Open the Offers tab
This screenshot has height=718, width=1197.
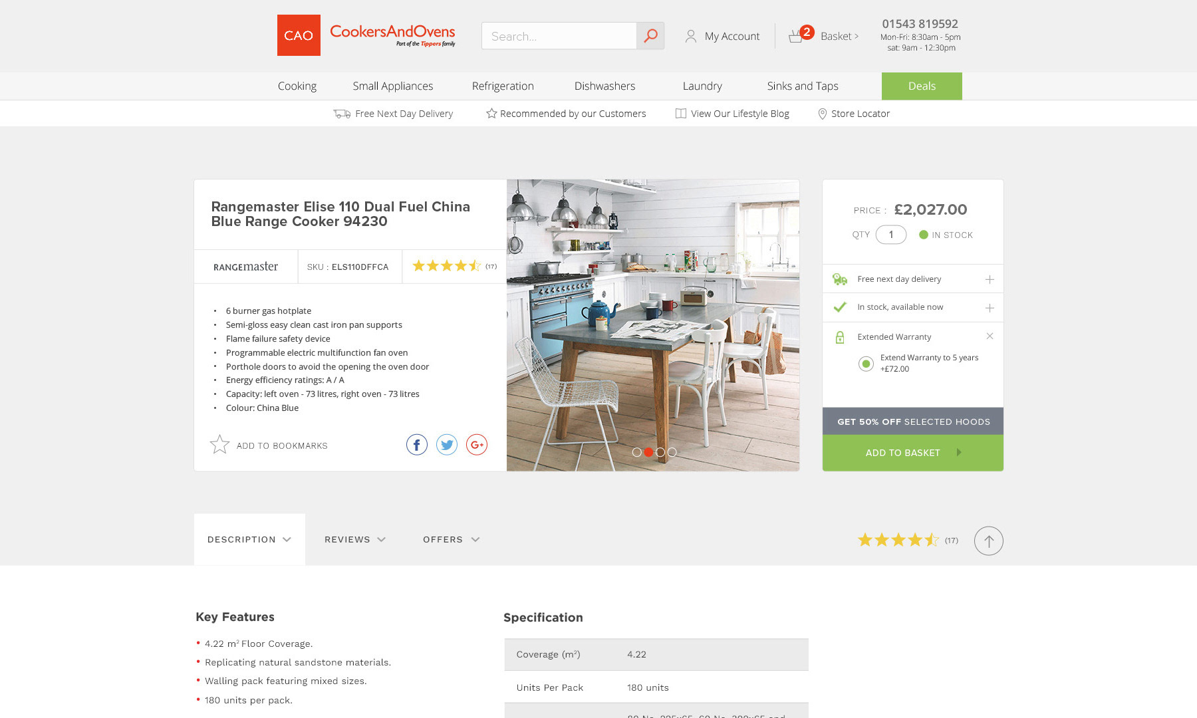pos(451,539)
